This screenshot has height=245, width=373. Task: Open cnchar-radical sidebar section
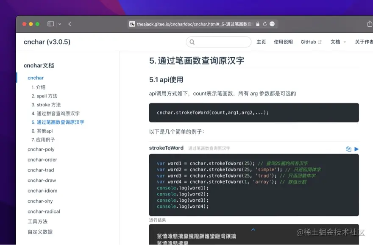[44, 212]
